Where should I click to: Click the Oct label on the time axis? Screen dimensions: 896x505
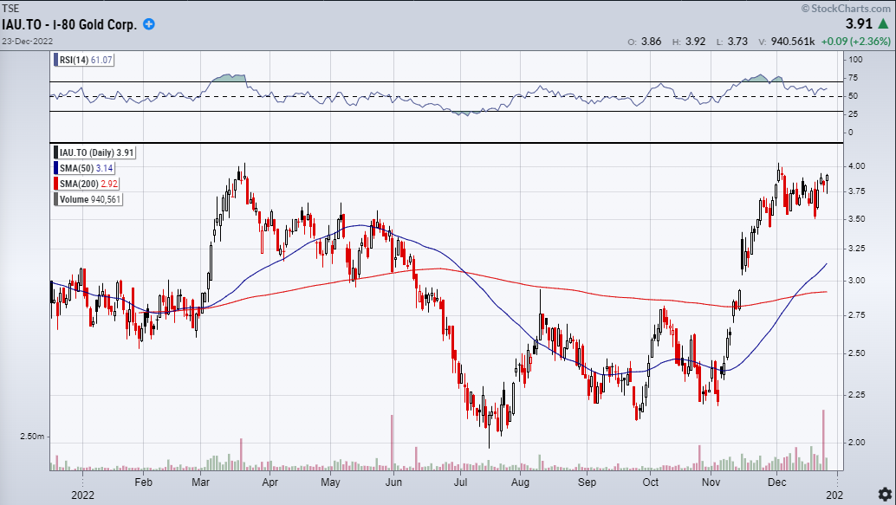point(650,482)
